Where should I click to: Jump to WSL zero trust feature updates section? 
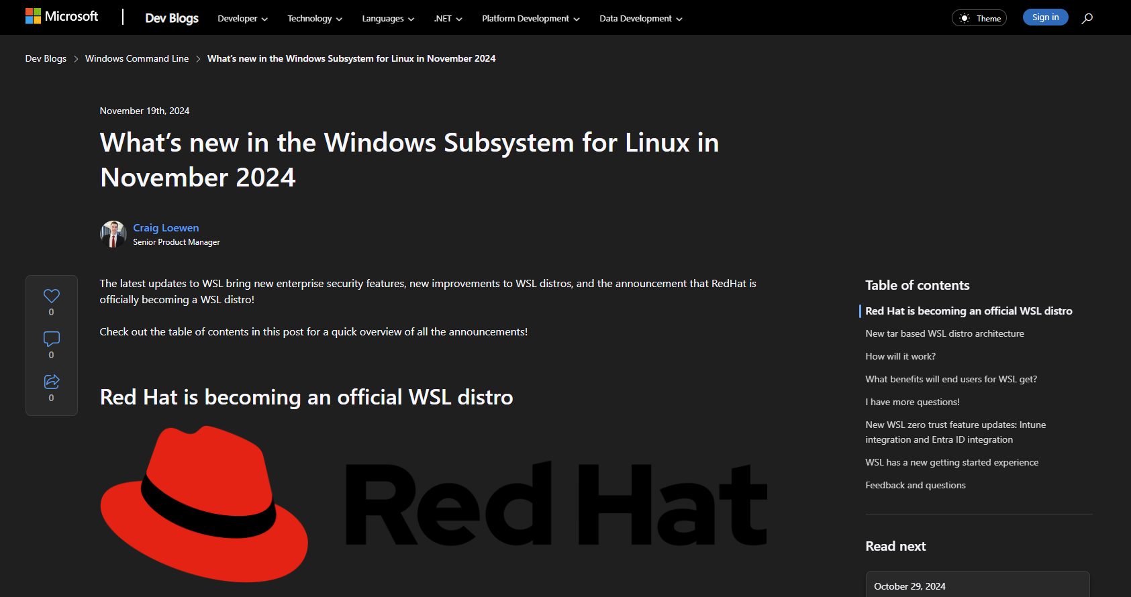(955, 433)
